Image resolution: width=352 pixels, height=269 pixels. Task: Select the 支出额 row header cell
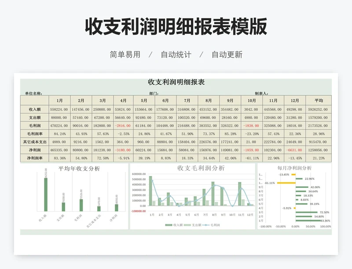35,117
